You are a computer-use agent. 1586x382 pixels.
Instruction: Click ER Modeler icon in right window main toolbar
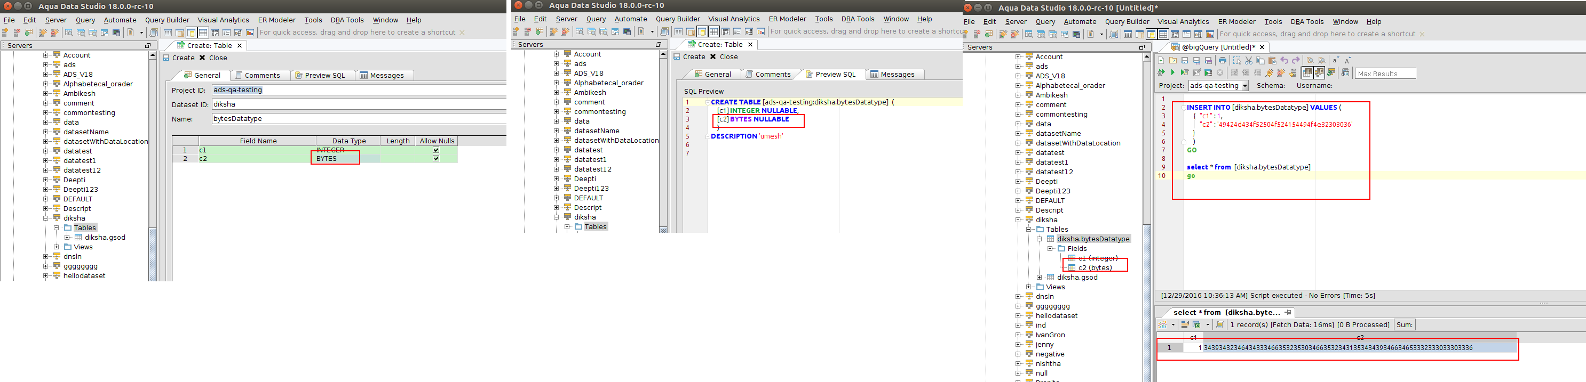1199,34
